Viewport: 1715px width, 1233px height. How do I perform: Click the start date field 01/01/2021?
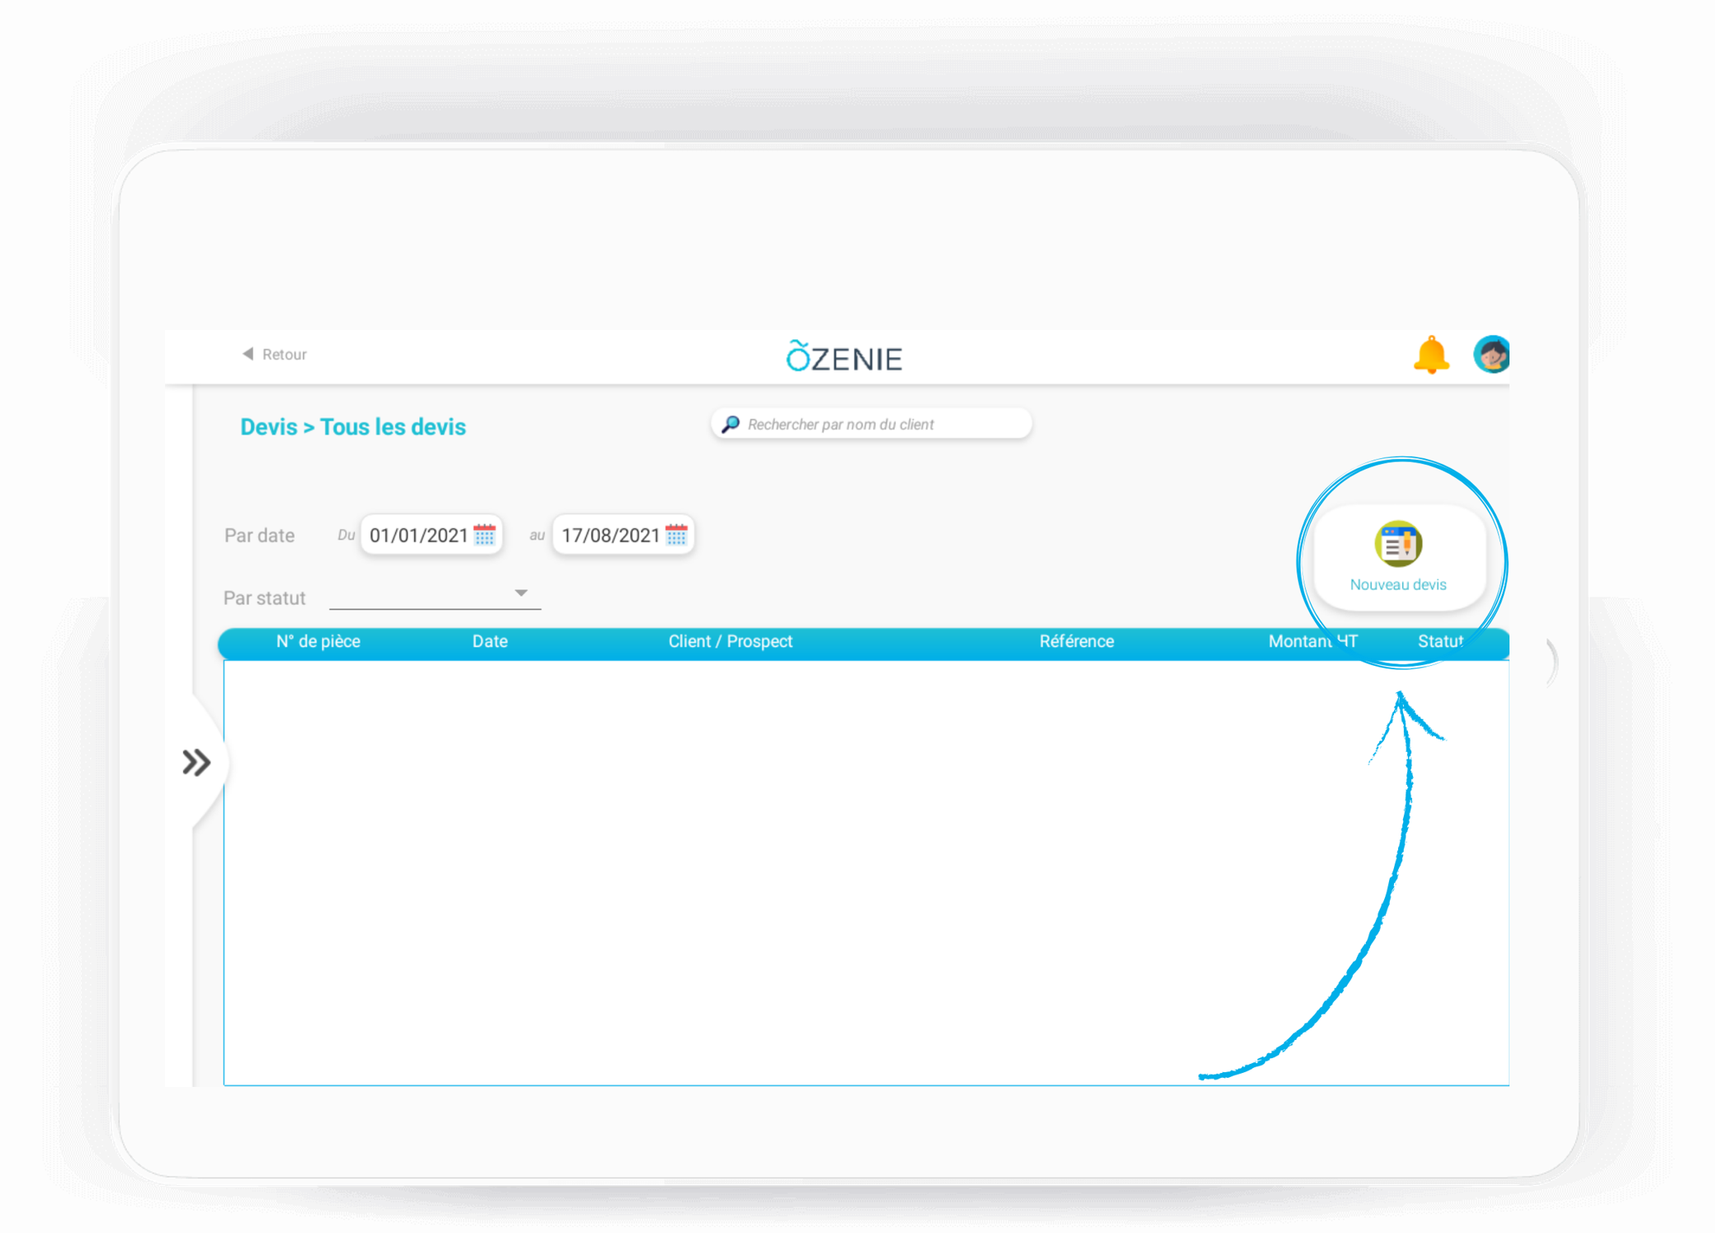432,535
